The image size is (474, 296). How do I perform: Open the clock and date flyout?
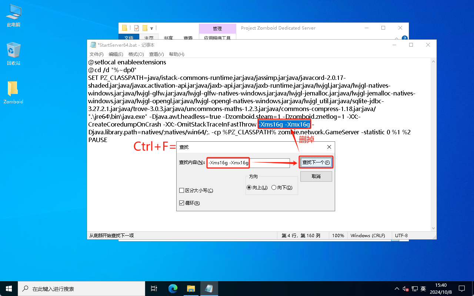coord(441,289)
